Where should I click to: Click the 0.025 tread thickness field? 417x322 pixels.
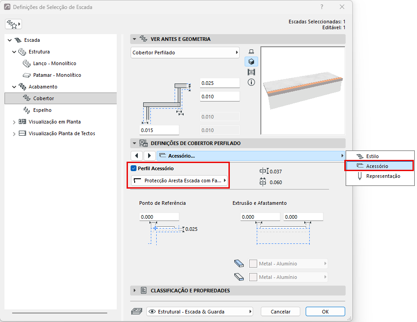(219, 83)
